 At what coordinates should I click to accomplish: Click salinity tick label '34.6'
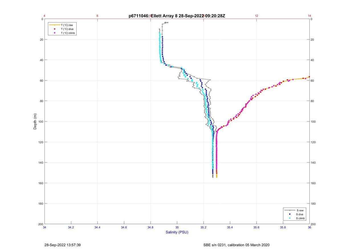click(x=124, y=227)
